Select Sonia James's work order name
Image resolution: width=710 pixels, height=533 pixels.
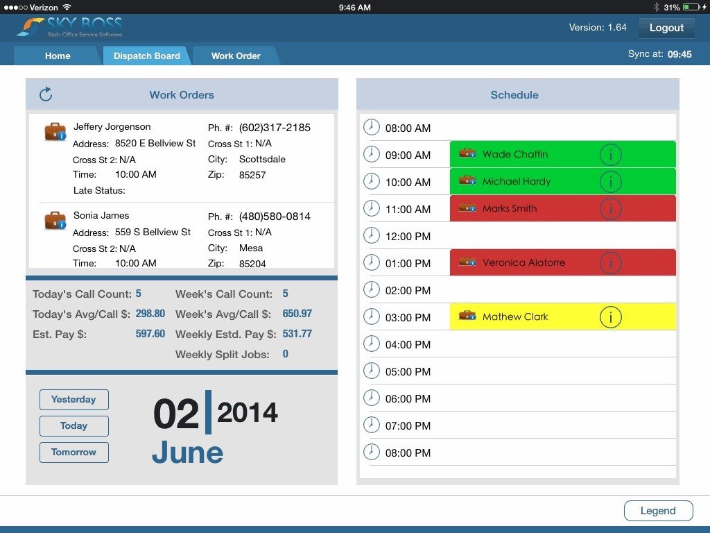coord(101,215)
